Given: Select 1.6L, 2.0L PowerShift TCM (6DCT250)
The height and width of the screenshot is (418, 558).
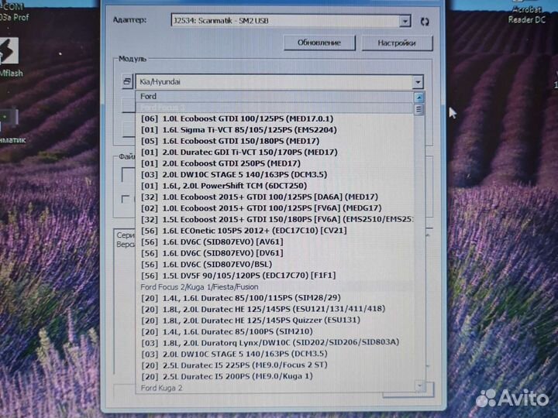Looking at the screenshot, I should pyautogui.click(x=274, y=186).
